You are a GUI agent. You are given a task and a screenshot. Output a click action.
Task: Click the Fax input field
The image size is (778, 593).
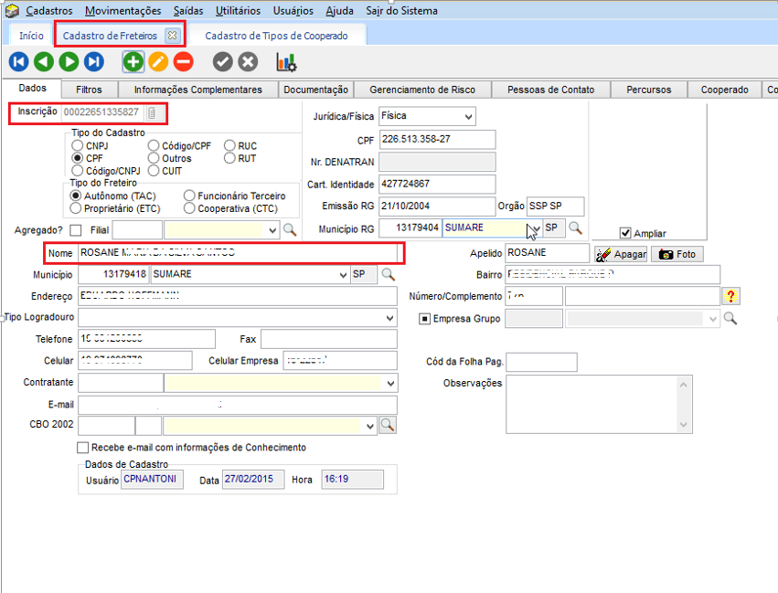329,340
